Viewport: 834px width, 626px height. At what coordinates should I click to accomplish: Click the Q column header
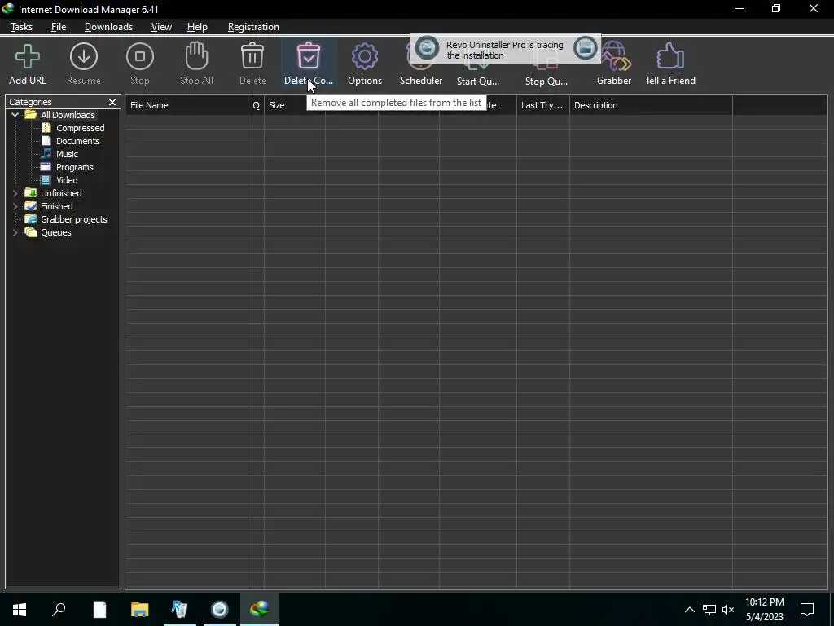pyautogui.click(x=256, y=105)
